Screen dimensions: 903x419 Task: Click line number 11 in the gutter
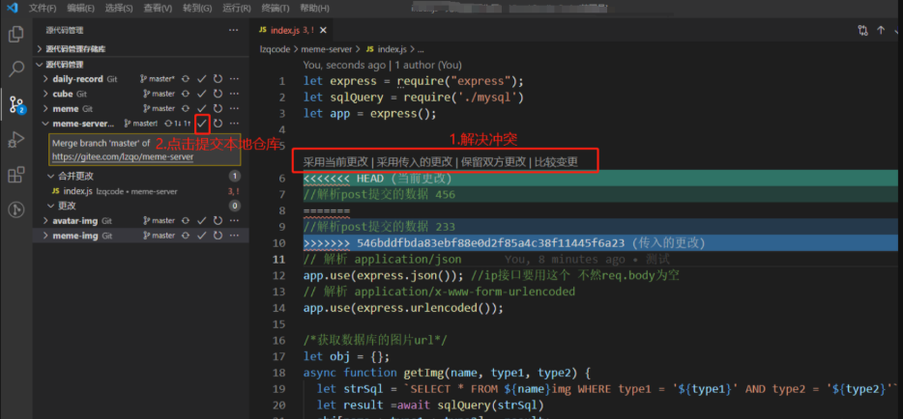pyautogui.click(x=279, y=259)
